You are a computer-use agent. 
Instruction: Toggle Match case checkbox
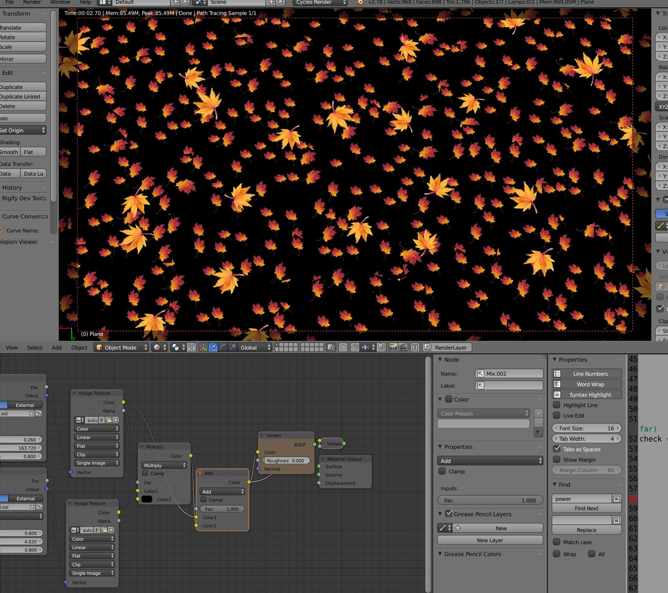tap(556, 542)
